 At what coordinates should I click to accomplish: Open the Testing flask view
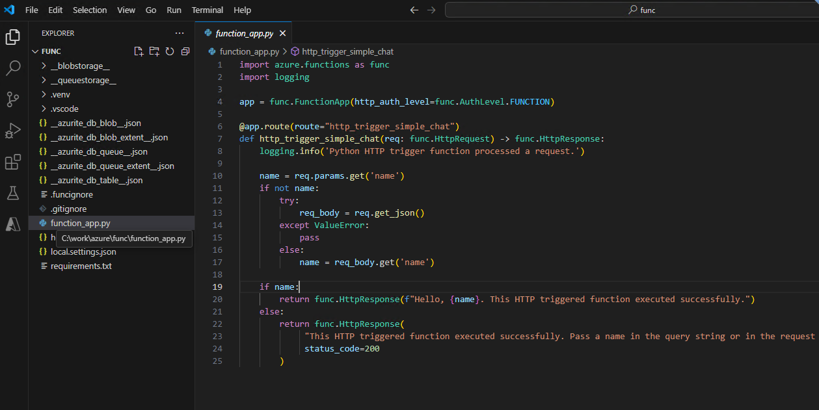[x=13, y=193]
